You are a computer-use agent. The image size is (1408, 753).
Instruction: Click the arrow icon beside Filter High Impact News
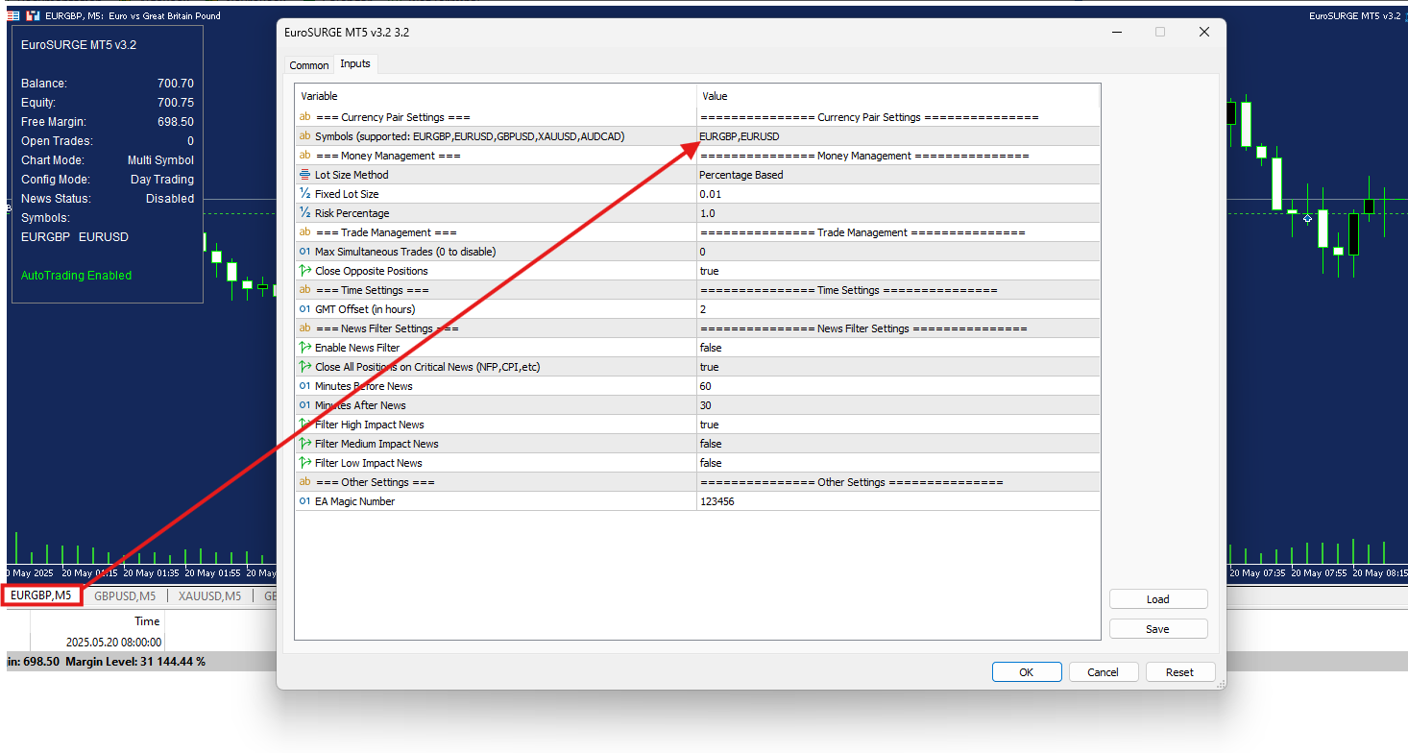pyautogui.click(x=305, y=425)
